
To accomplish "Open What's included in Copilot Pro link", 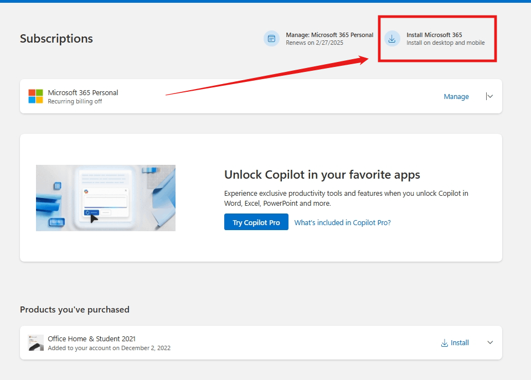I will click(x=342, y=222).
